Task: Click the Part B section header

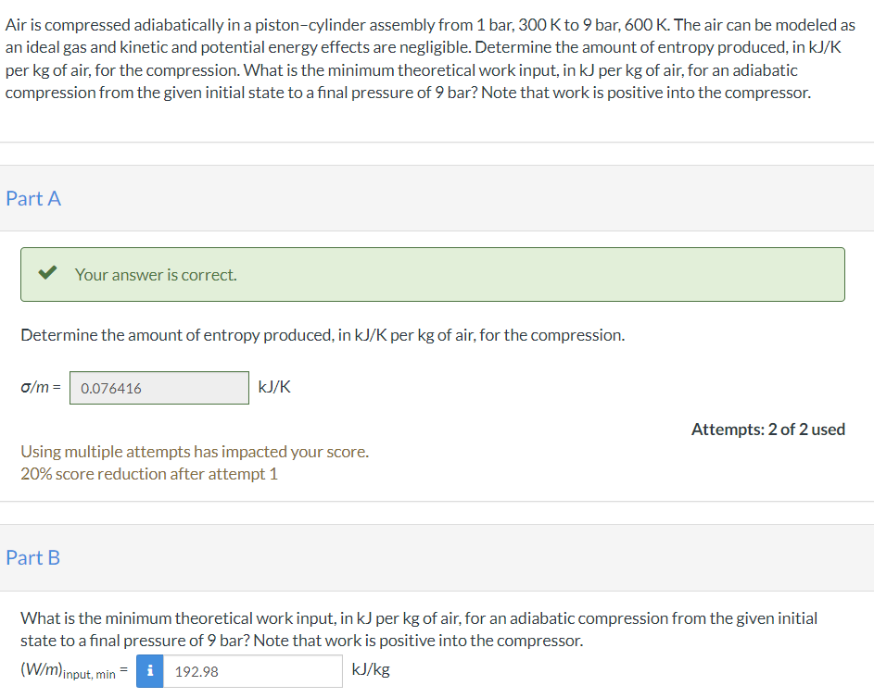Action: (x=33, y=557)
